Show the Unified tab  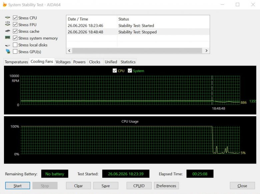[111, 62]
